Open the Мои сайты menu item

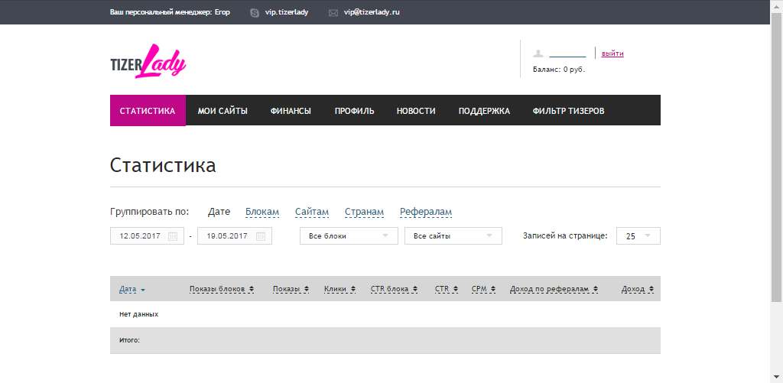pyautogui.click(x=223, y=111)
